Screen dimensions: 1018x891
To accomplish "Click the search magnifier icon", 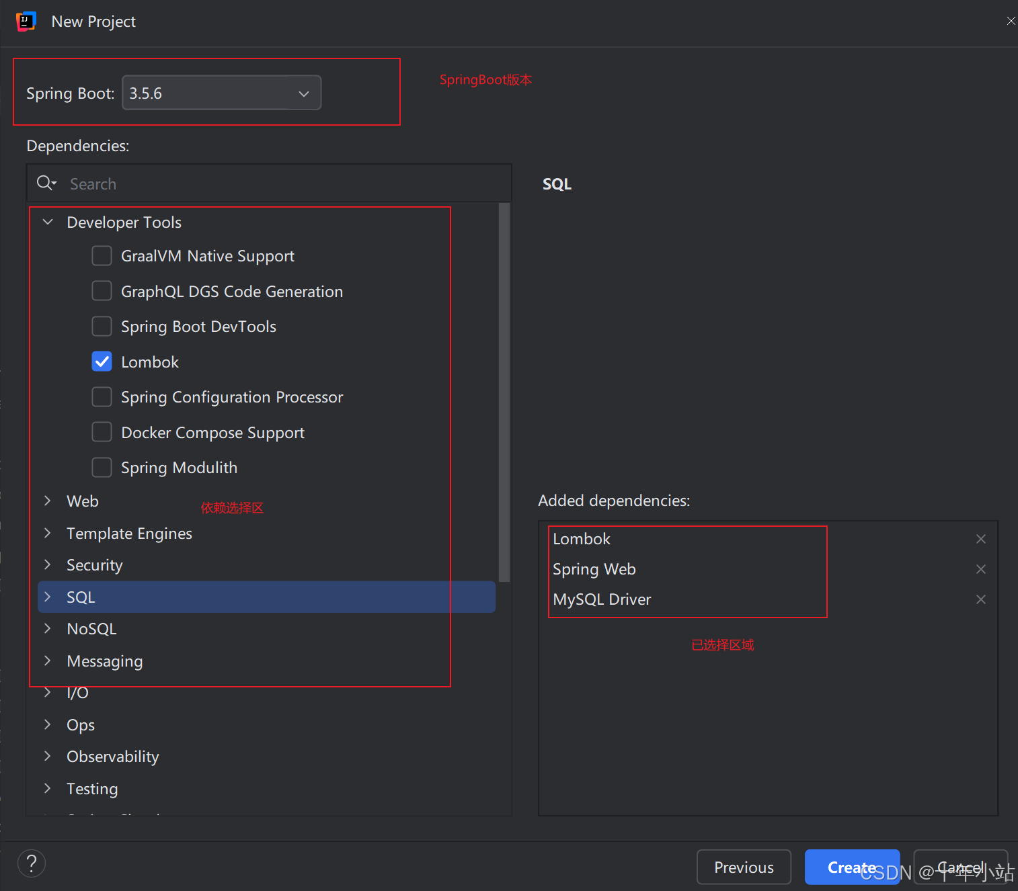I will pos(46,183).
